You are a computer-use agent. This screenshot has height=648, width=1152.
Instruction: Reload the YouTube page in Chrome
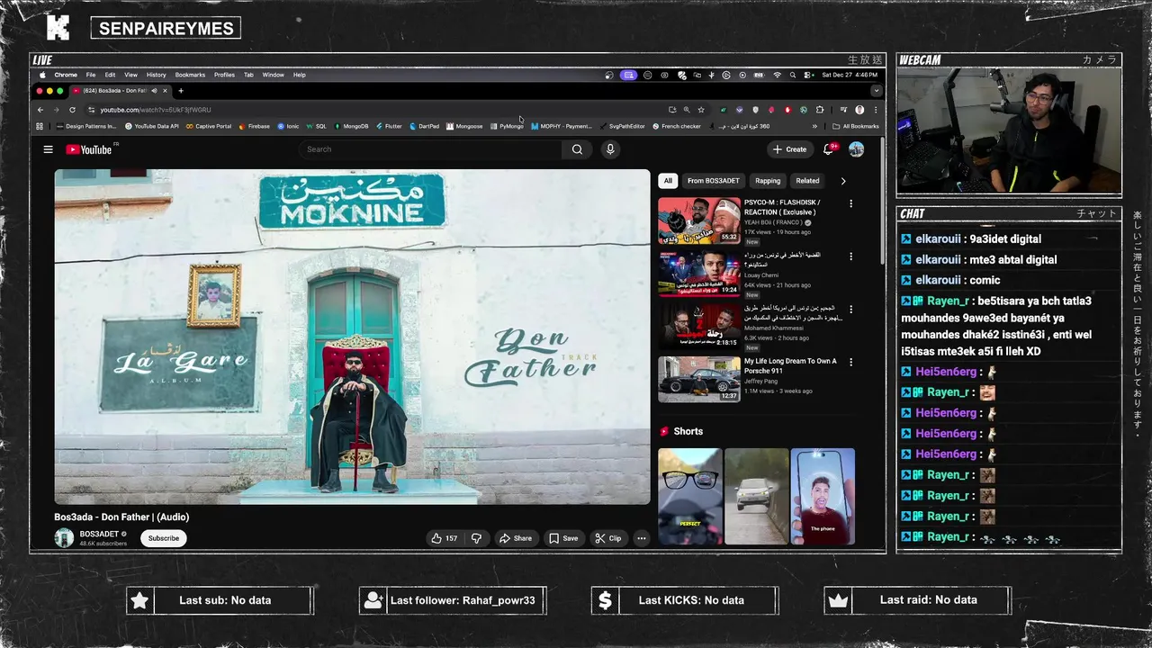click(72, 110)
